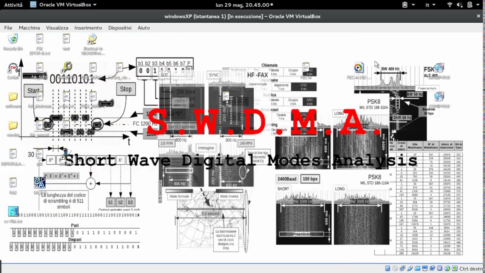Open the cv-786 file at bottom left
The image size is (485, 273).
(x=13, y=212)
